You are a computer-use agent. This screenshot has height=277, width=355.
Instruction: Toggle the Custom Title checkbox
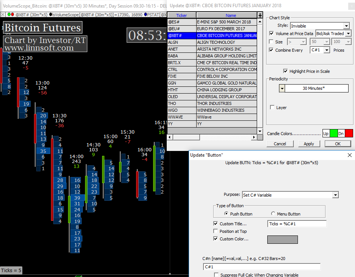pyautogui.click(x=215, y=223)
